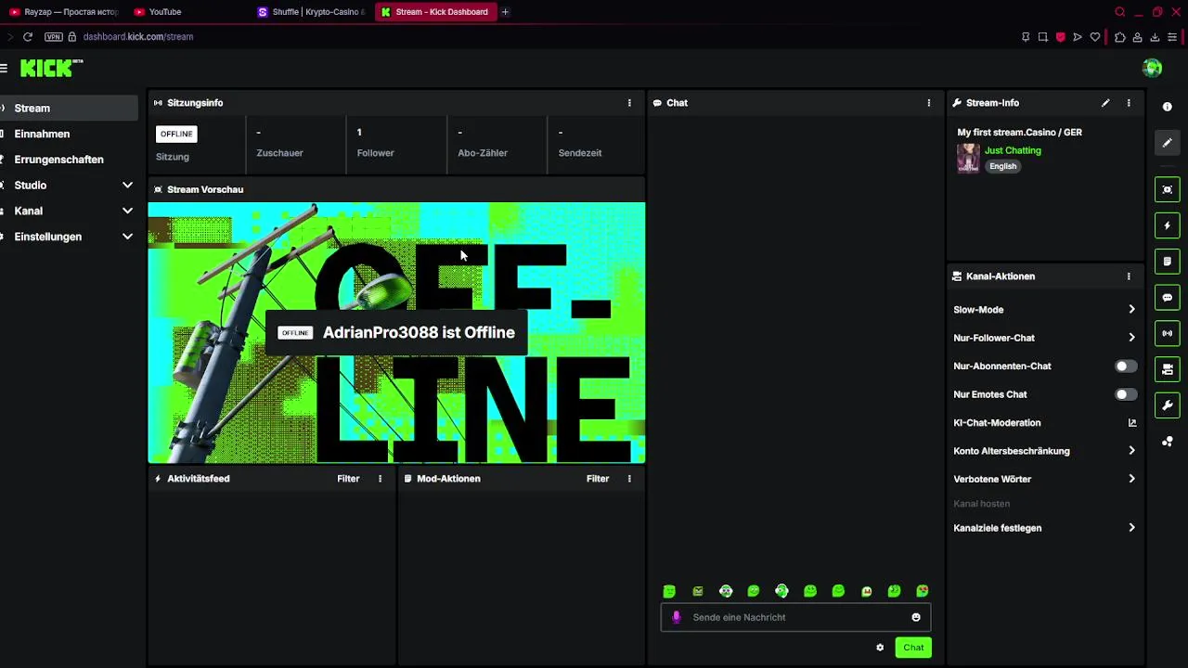Click the Sende eine Nachricht input field
The height and width of the screenshot is (668, 1188).
coord(795,617)
